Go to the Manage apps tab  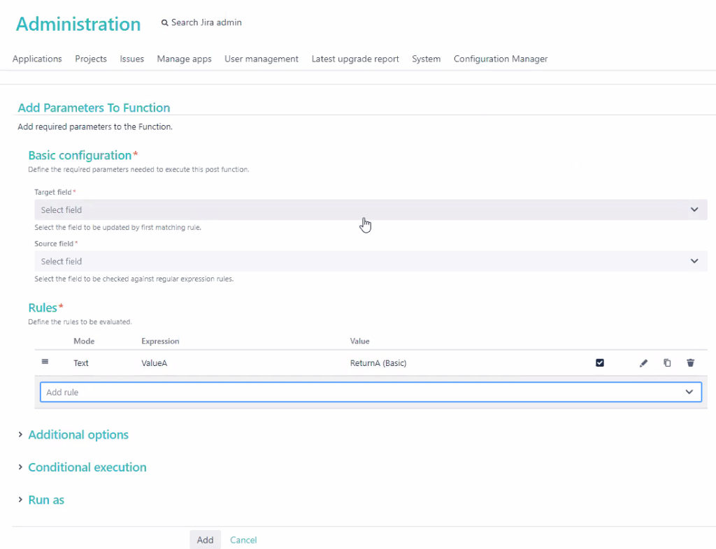(184, 59)
